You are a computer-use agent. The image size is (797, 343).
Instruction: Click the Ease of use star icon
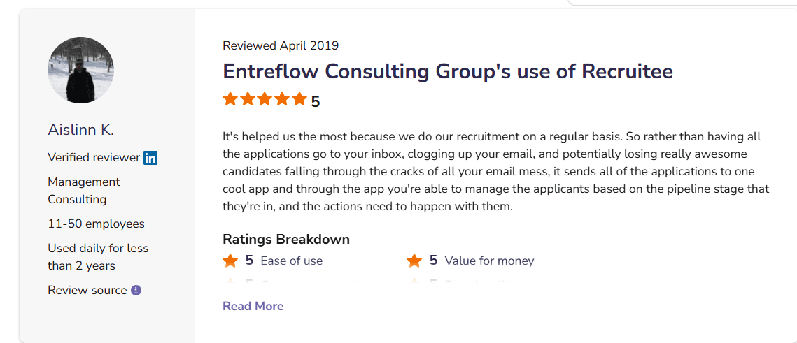[230, 261]
